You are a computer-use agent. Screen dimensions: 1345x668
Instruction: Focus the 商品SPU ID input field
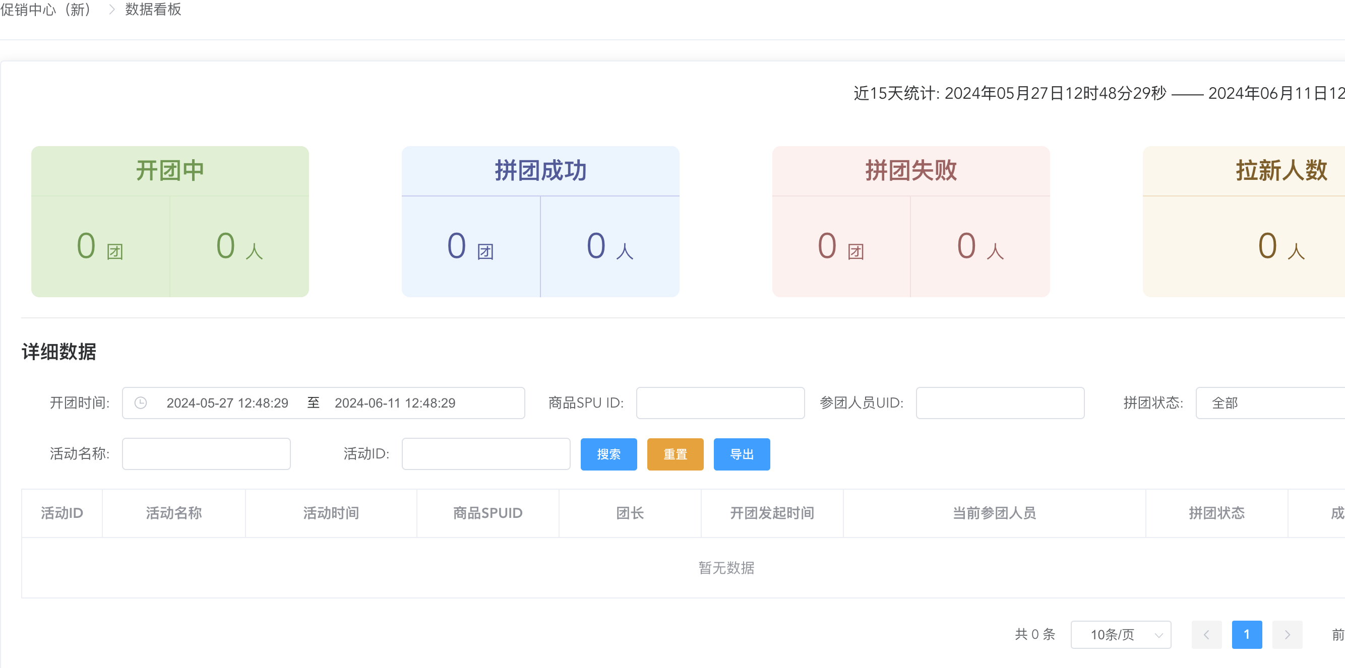click(x=720, y=403)
